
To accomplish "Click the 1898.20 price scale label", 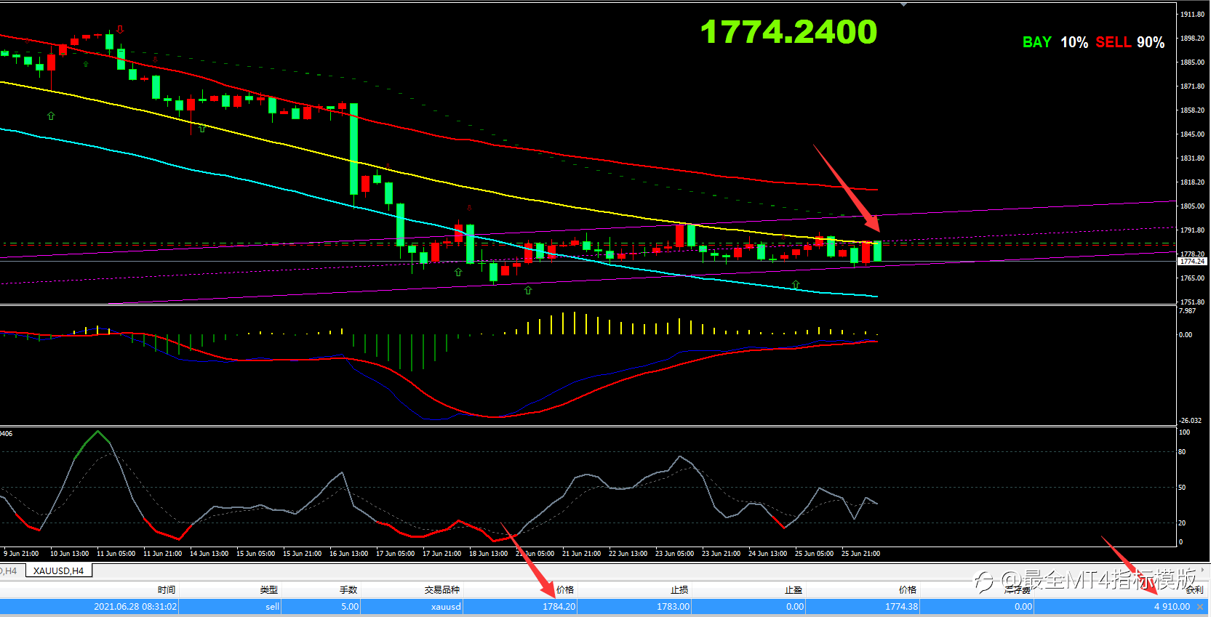I will [1193, 39].
